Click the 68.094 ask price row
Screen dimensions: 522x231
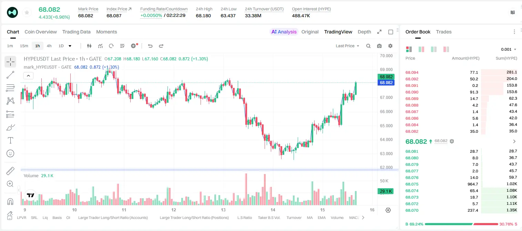(461, 72)
